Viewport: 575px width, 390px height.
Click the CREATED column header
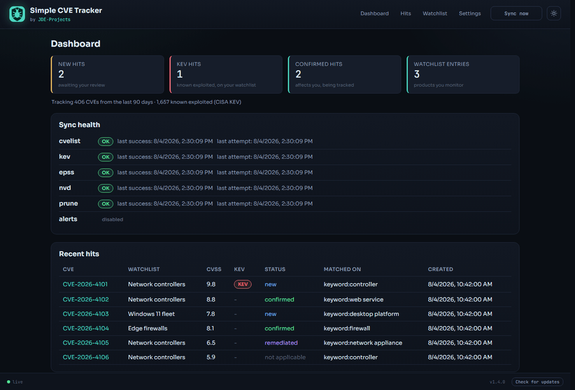(440, 269)
